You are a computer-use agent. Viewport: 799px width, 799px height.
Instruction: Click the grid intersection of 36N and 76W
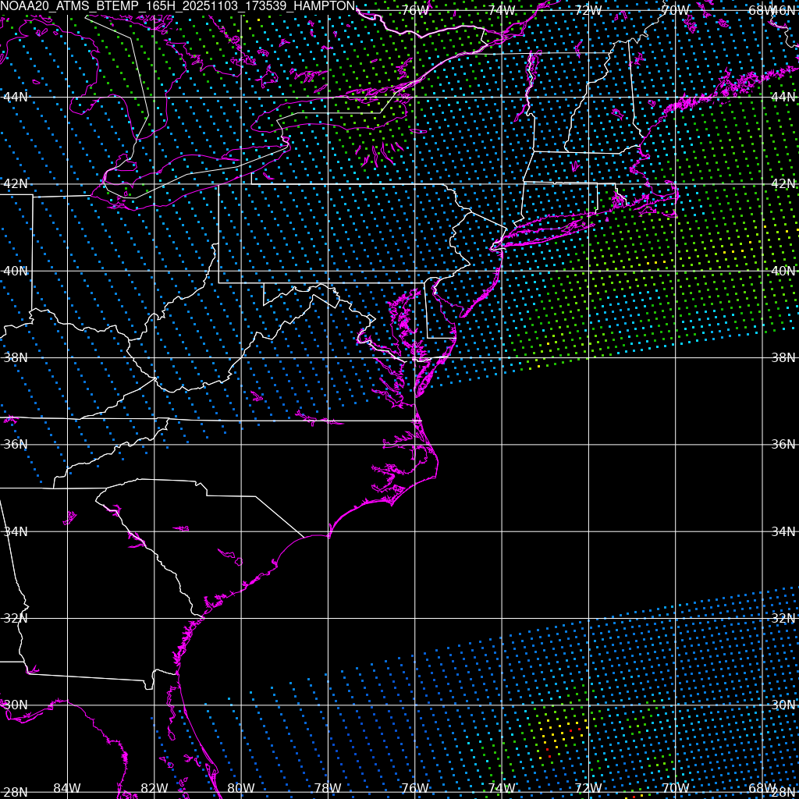point(414,444)
